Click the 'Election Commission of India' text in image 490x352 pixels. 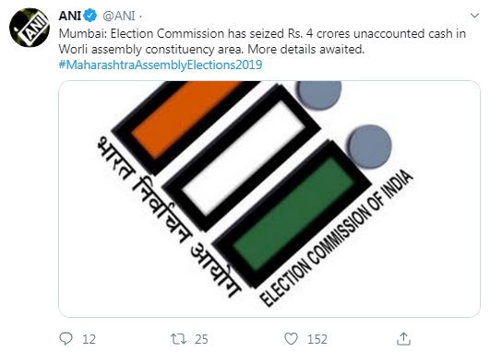337,238
